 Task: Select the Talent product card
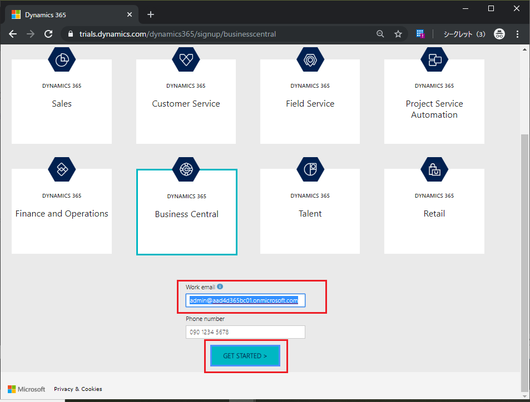(x=310, y=212)
